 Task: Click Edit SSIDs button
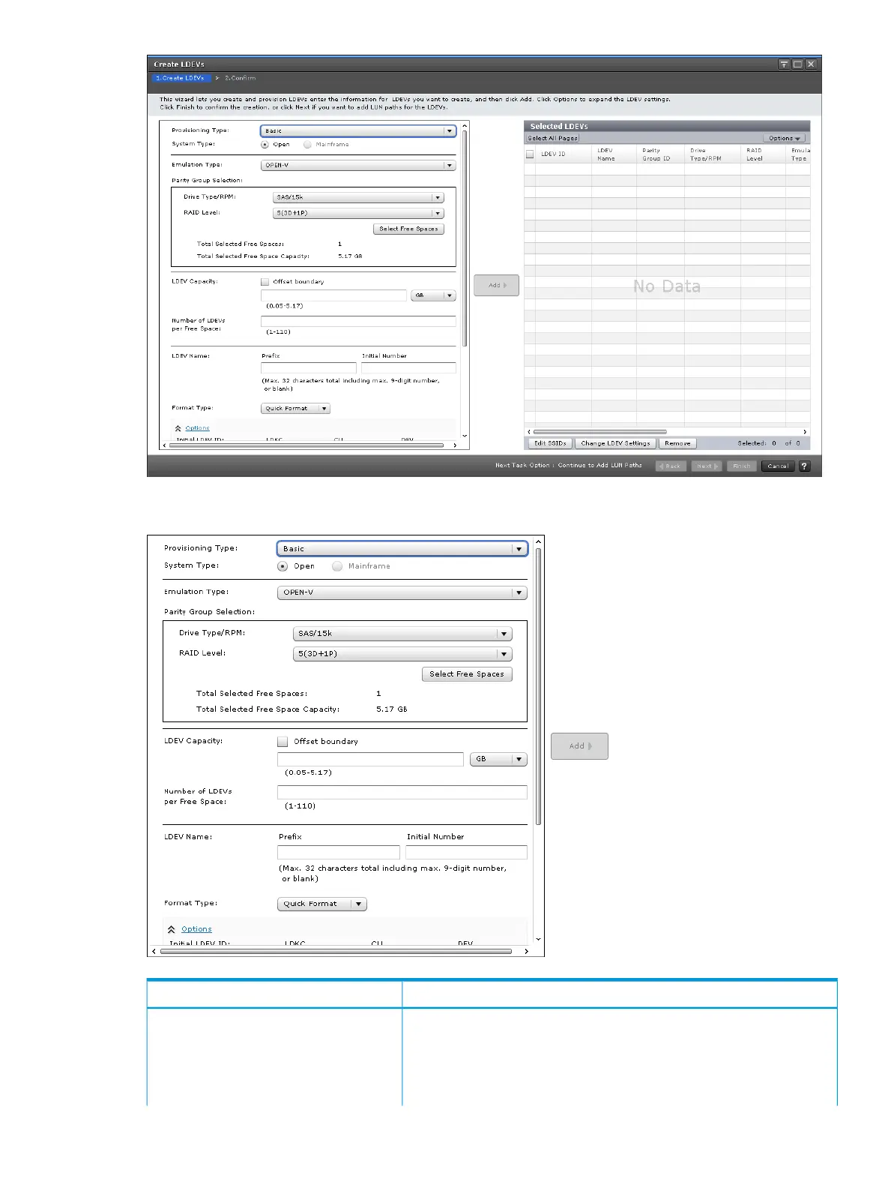pyautogui.click(x=550, y=443)
